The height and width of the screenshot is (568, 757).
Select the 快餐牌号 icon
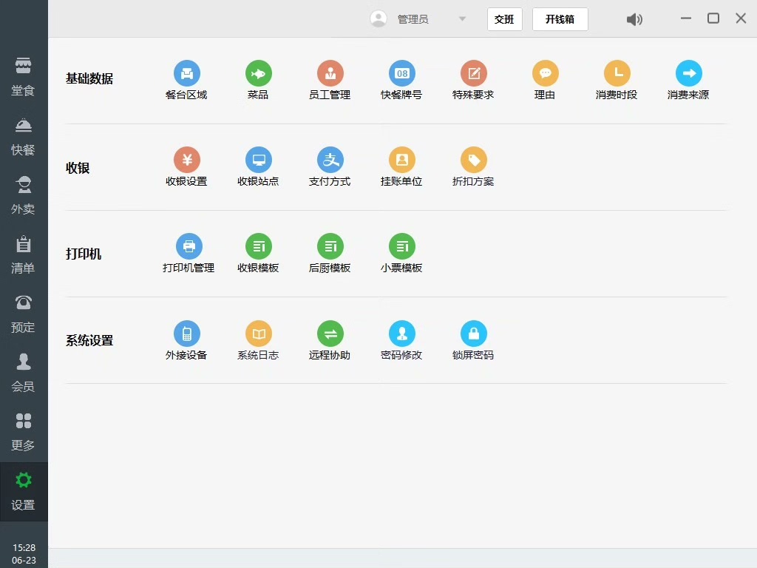click(x=401, y=74)
